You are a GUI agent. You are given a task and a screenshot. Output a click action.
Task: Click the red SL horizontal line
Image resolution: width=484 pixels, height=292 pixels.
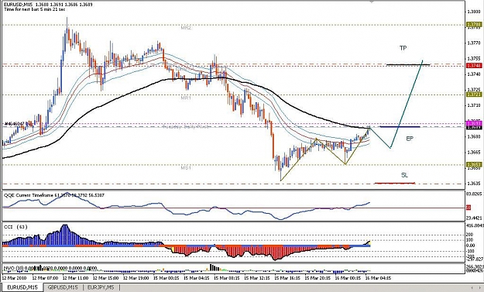click(395, 183)
